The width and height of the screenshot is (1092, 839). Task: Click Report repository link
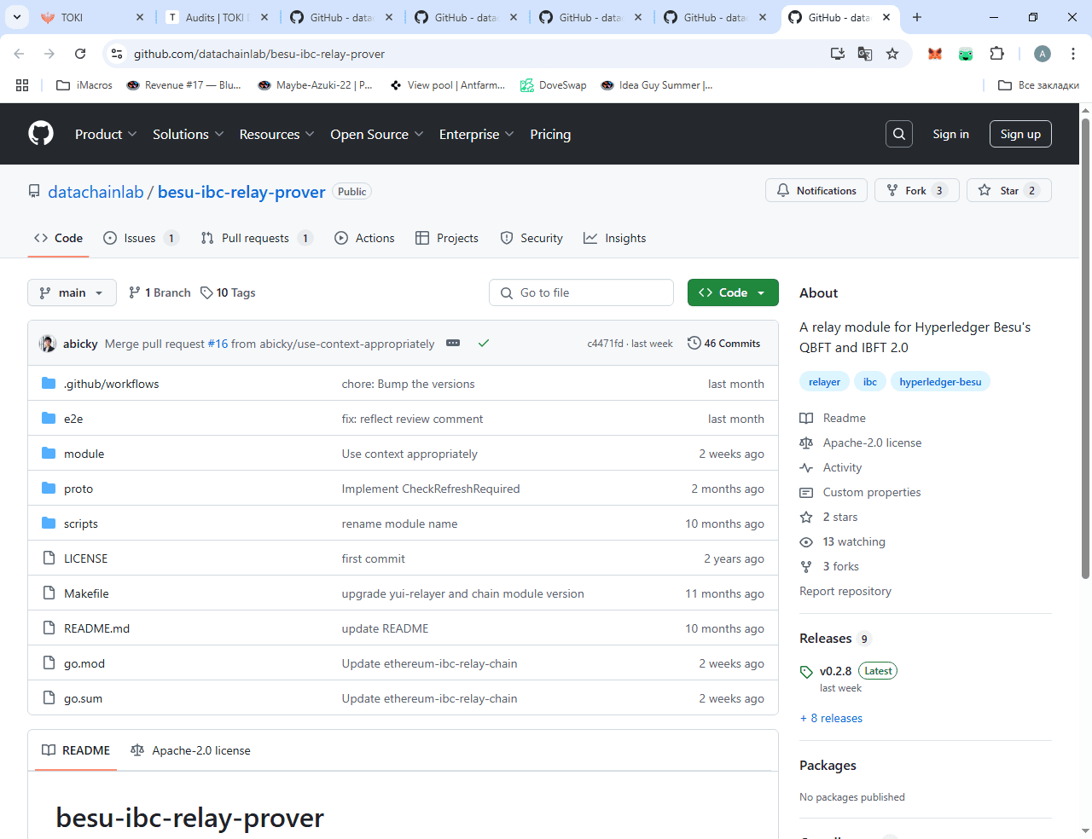coord(845,591)
